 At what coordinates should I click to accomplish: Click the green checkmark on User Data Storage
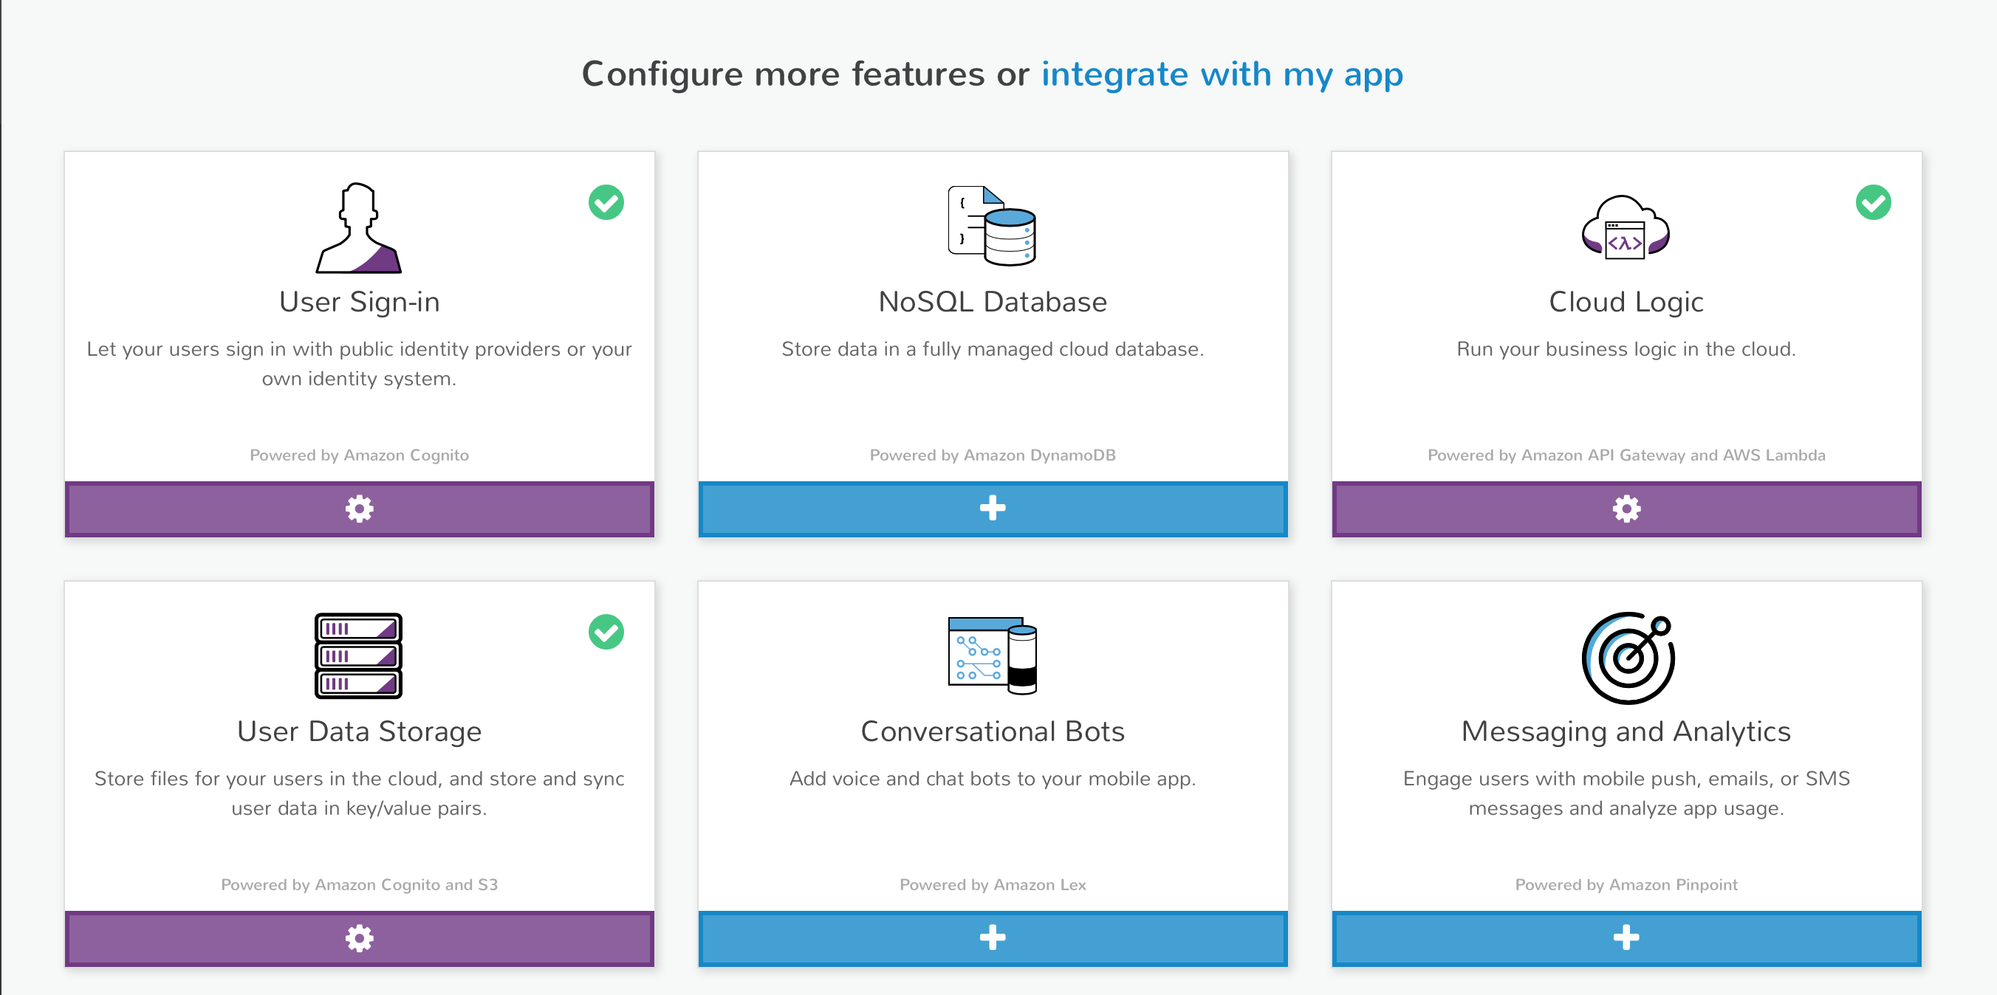606,632
